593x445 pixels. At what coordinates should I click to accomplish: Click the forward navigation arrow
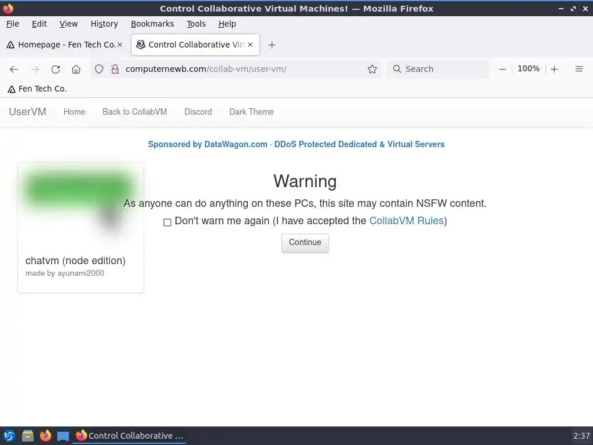(35, 70)
